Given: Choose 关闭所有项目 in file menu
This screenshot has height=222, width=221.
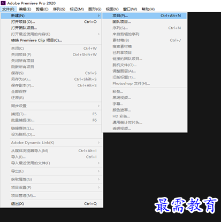Looking at the screenshot, I should point(51,61).
